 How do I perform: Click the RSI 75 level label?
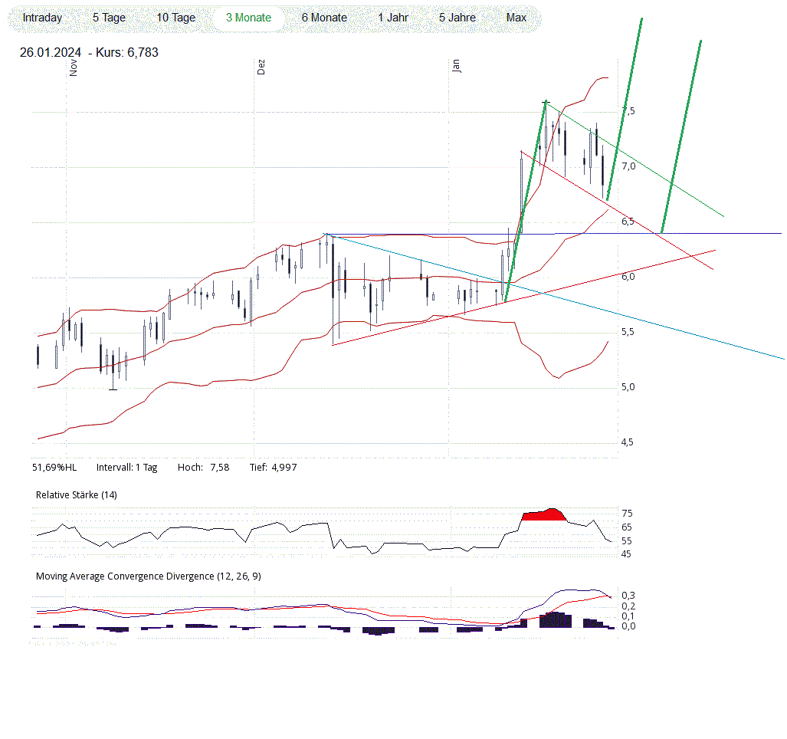click(x=627, y=514)
